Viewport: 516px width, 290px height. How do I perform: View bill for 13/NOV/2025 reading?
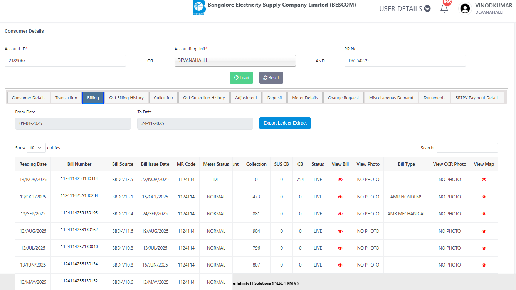340,180
